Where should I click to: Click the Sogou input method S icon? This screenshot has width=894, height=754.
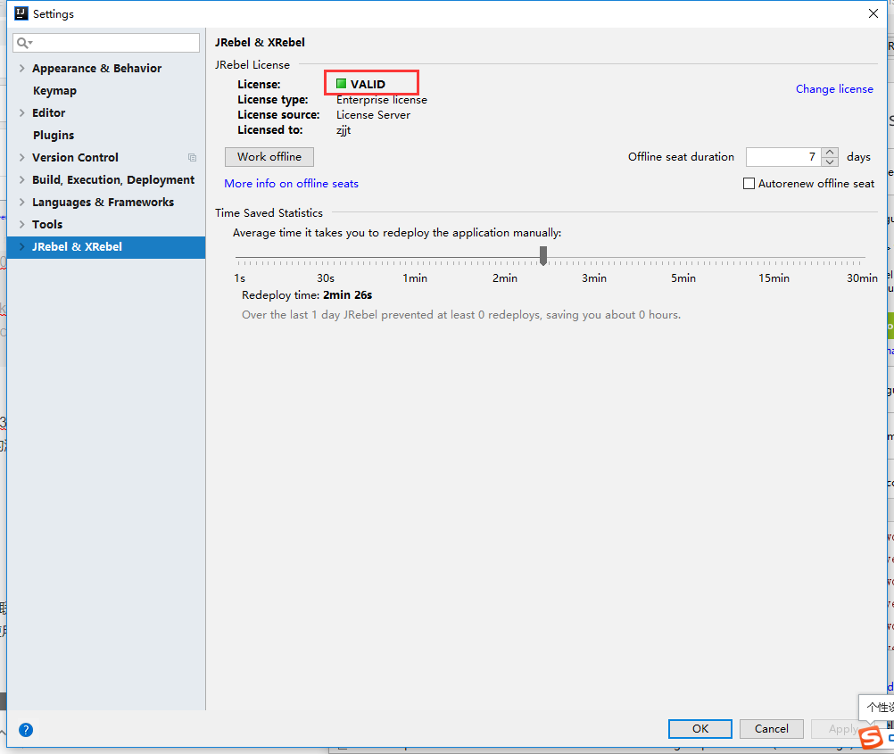tap(871, 736)
